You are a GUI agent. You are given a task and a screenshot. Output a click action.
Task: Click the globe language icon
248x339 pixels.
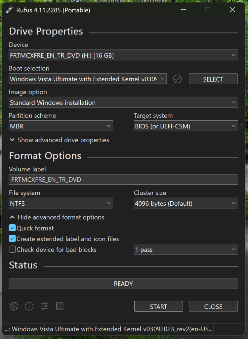click(14, 306)
